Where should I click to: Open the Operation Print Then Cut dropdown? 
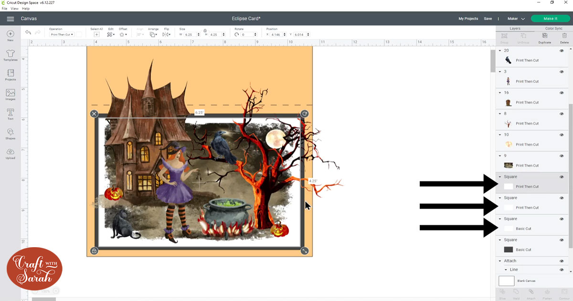tap(62, 34)
